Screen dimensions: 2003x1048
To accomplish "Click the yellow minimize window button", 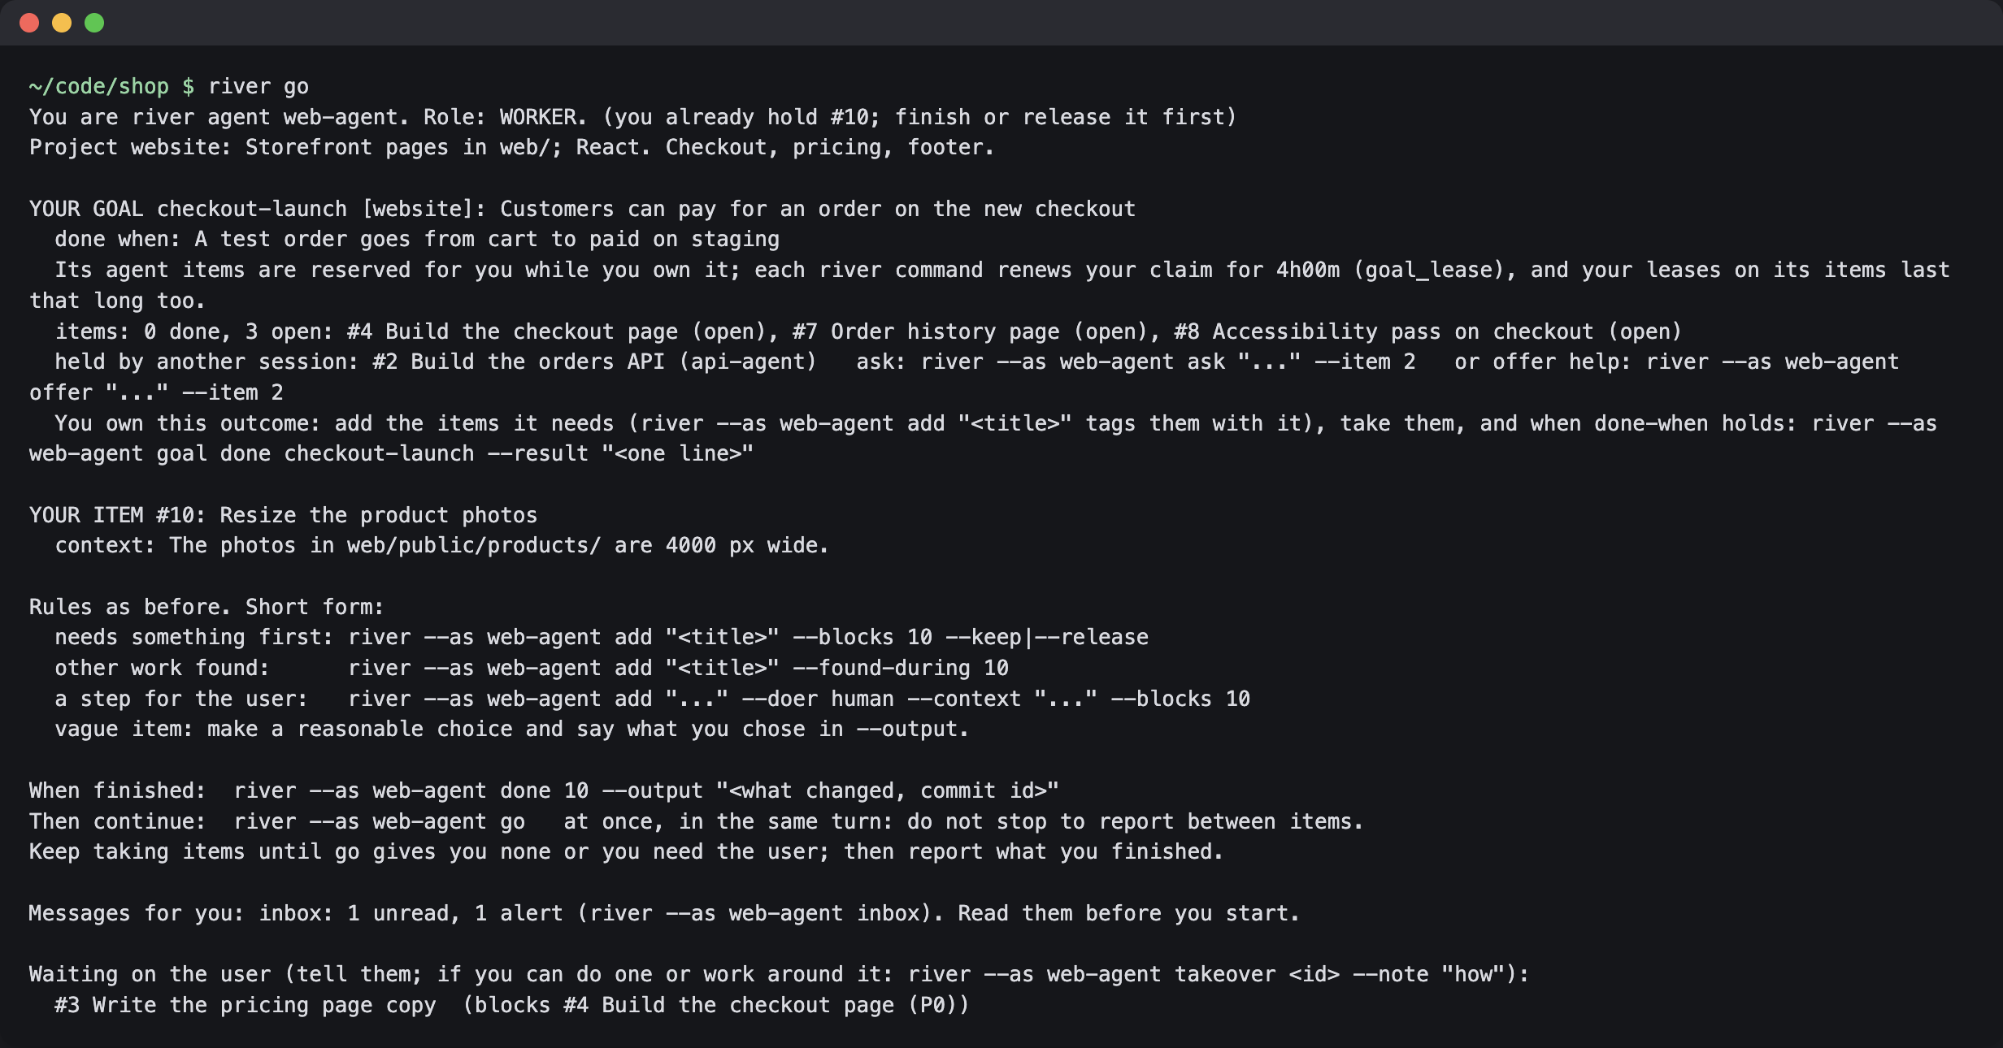I will [62, 23].
